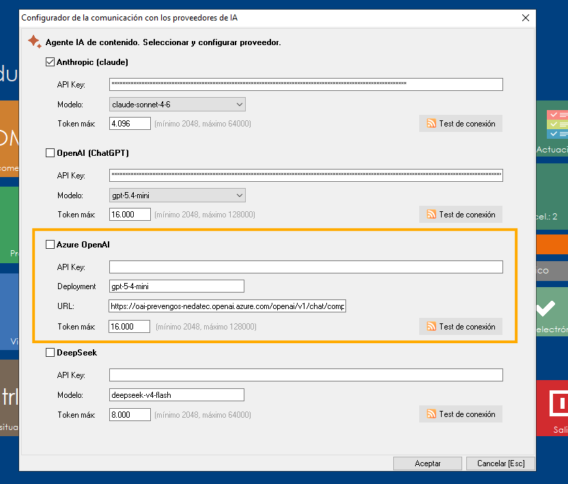Click the DeepSeek Modelo field deepseek-v4-flash
The width and height of the screenshot is (568, 484).
[x=176, y=395]
